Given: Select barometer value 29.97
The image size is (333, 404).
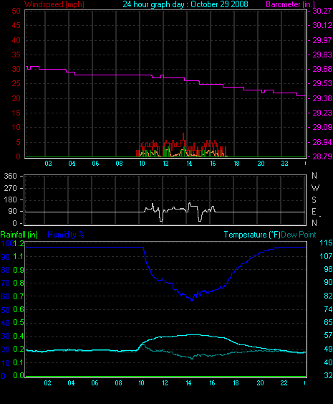Looking at the screenshot, I should [x=322, y=40].
